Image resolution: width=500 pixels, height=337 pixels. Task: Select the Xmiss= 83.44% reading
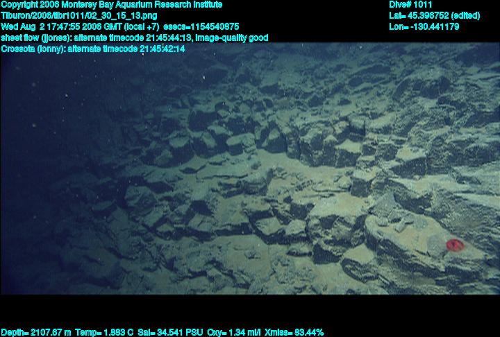[x=294, y=332]
